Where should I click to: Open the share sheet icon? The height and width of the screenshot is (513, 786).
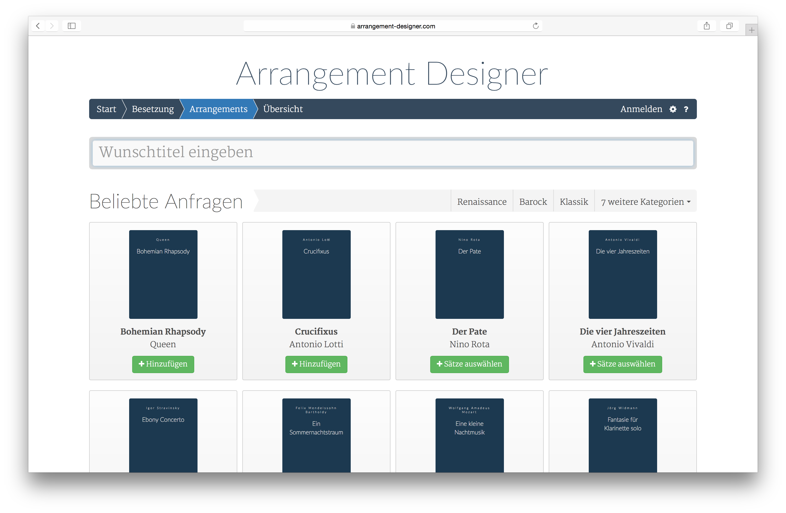(x=706, y=26)
